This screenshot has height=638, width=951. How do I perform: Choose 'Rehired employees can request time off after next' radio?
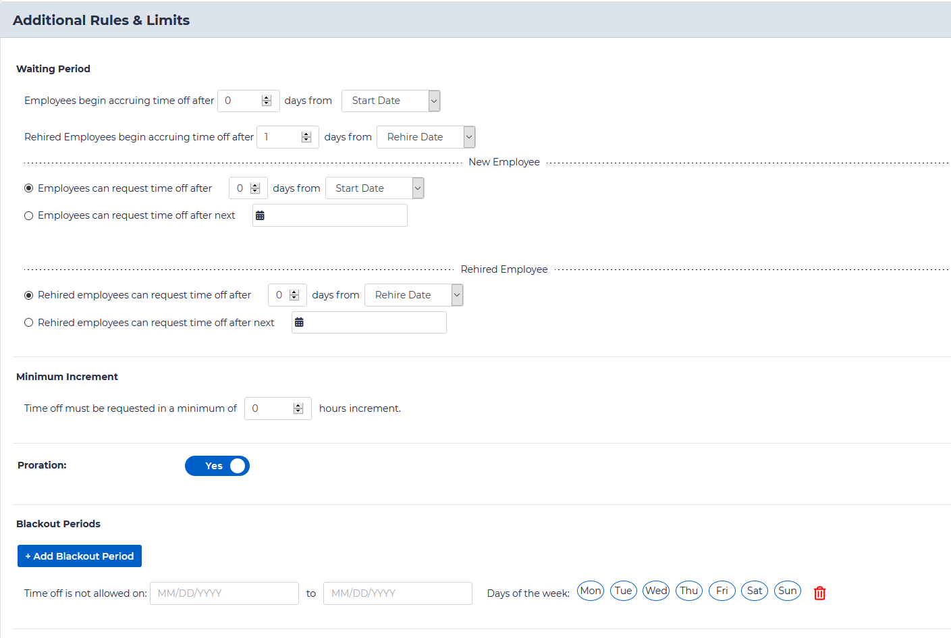29,323
